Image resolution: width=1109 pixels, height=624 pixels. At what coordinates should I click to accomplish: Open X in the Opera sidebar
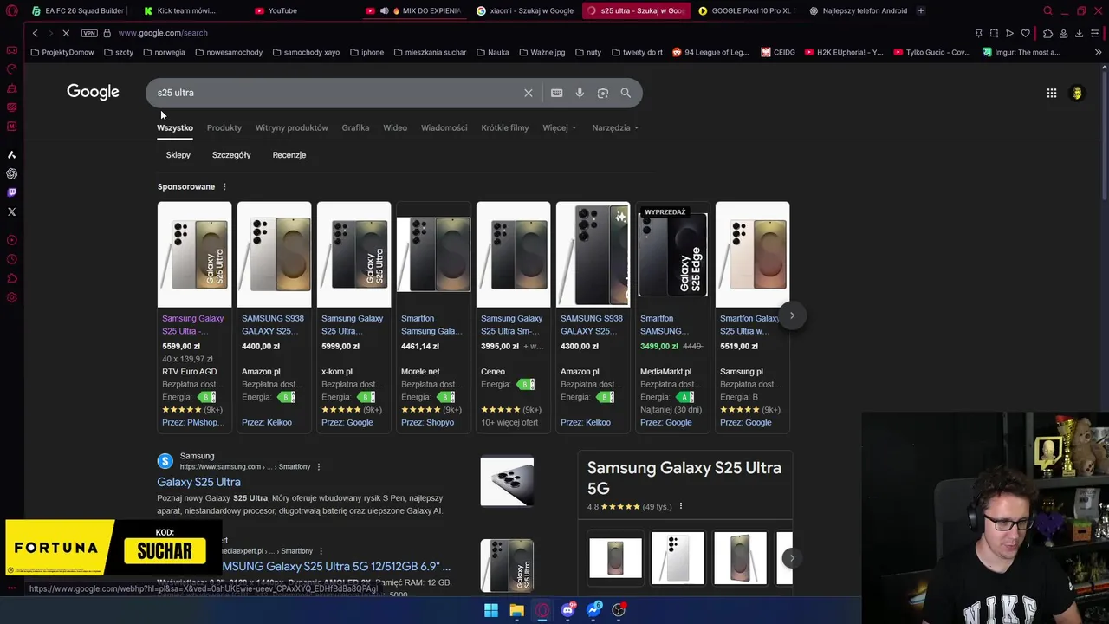click(11, 211)
